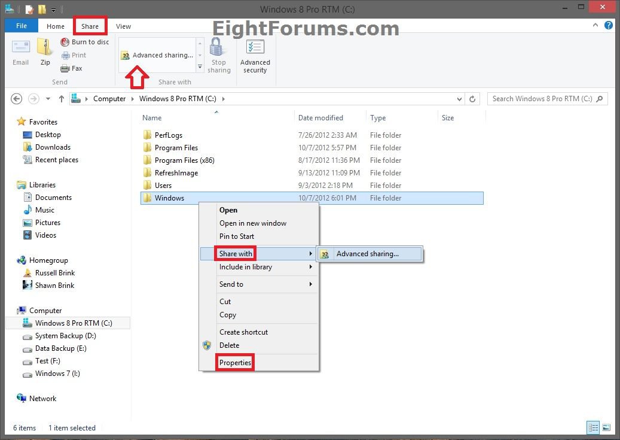Choose Cut in the context menu
This screenshot has height=440, width=620.
tap(260, 301)
